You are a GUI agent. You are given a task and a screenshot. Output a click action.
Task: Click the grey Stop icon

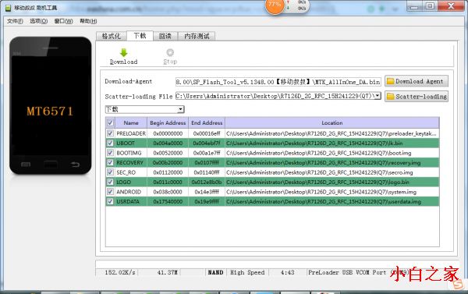pos(170,52)
